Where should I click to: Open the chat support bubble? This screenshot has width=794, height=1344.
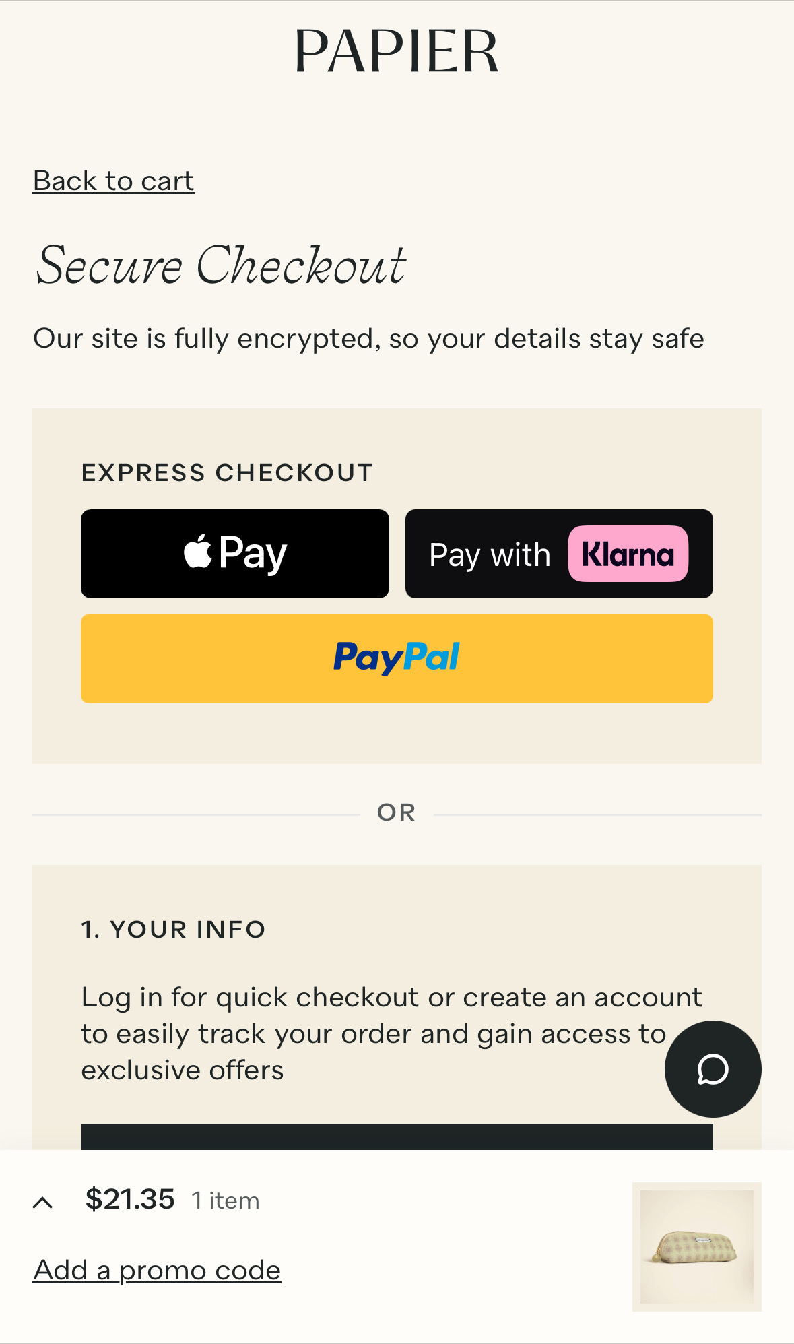tap(713, 1069)
